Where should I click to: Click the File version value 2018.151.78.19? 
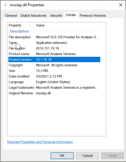click(x=47, y=48)
